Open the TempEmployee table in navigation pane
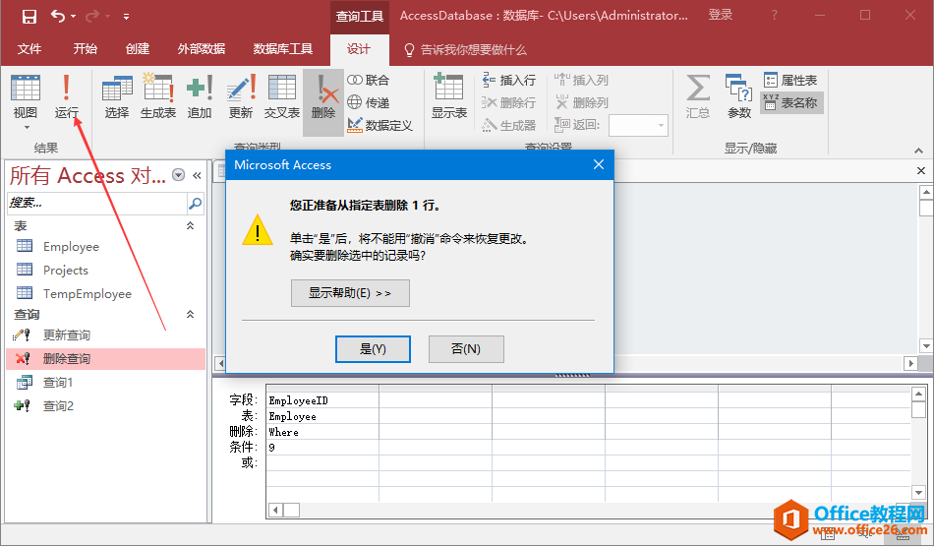 [x=87, y=293]
